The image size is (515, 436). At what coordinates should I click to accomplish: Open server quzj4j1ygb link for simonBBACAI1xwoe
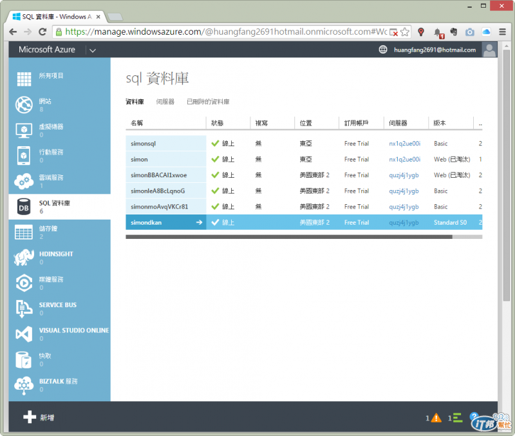(x=404, y=175)
